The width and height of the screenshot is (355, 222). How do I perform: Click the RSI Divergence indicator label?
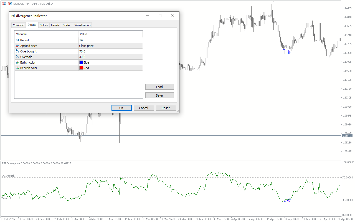pyautogui.click(x=36, y=163)
